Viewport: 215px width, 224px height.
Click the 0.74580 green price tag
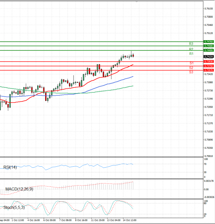(x=209, y=46)
